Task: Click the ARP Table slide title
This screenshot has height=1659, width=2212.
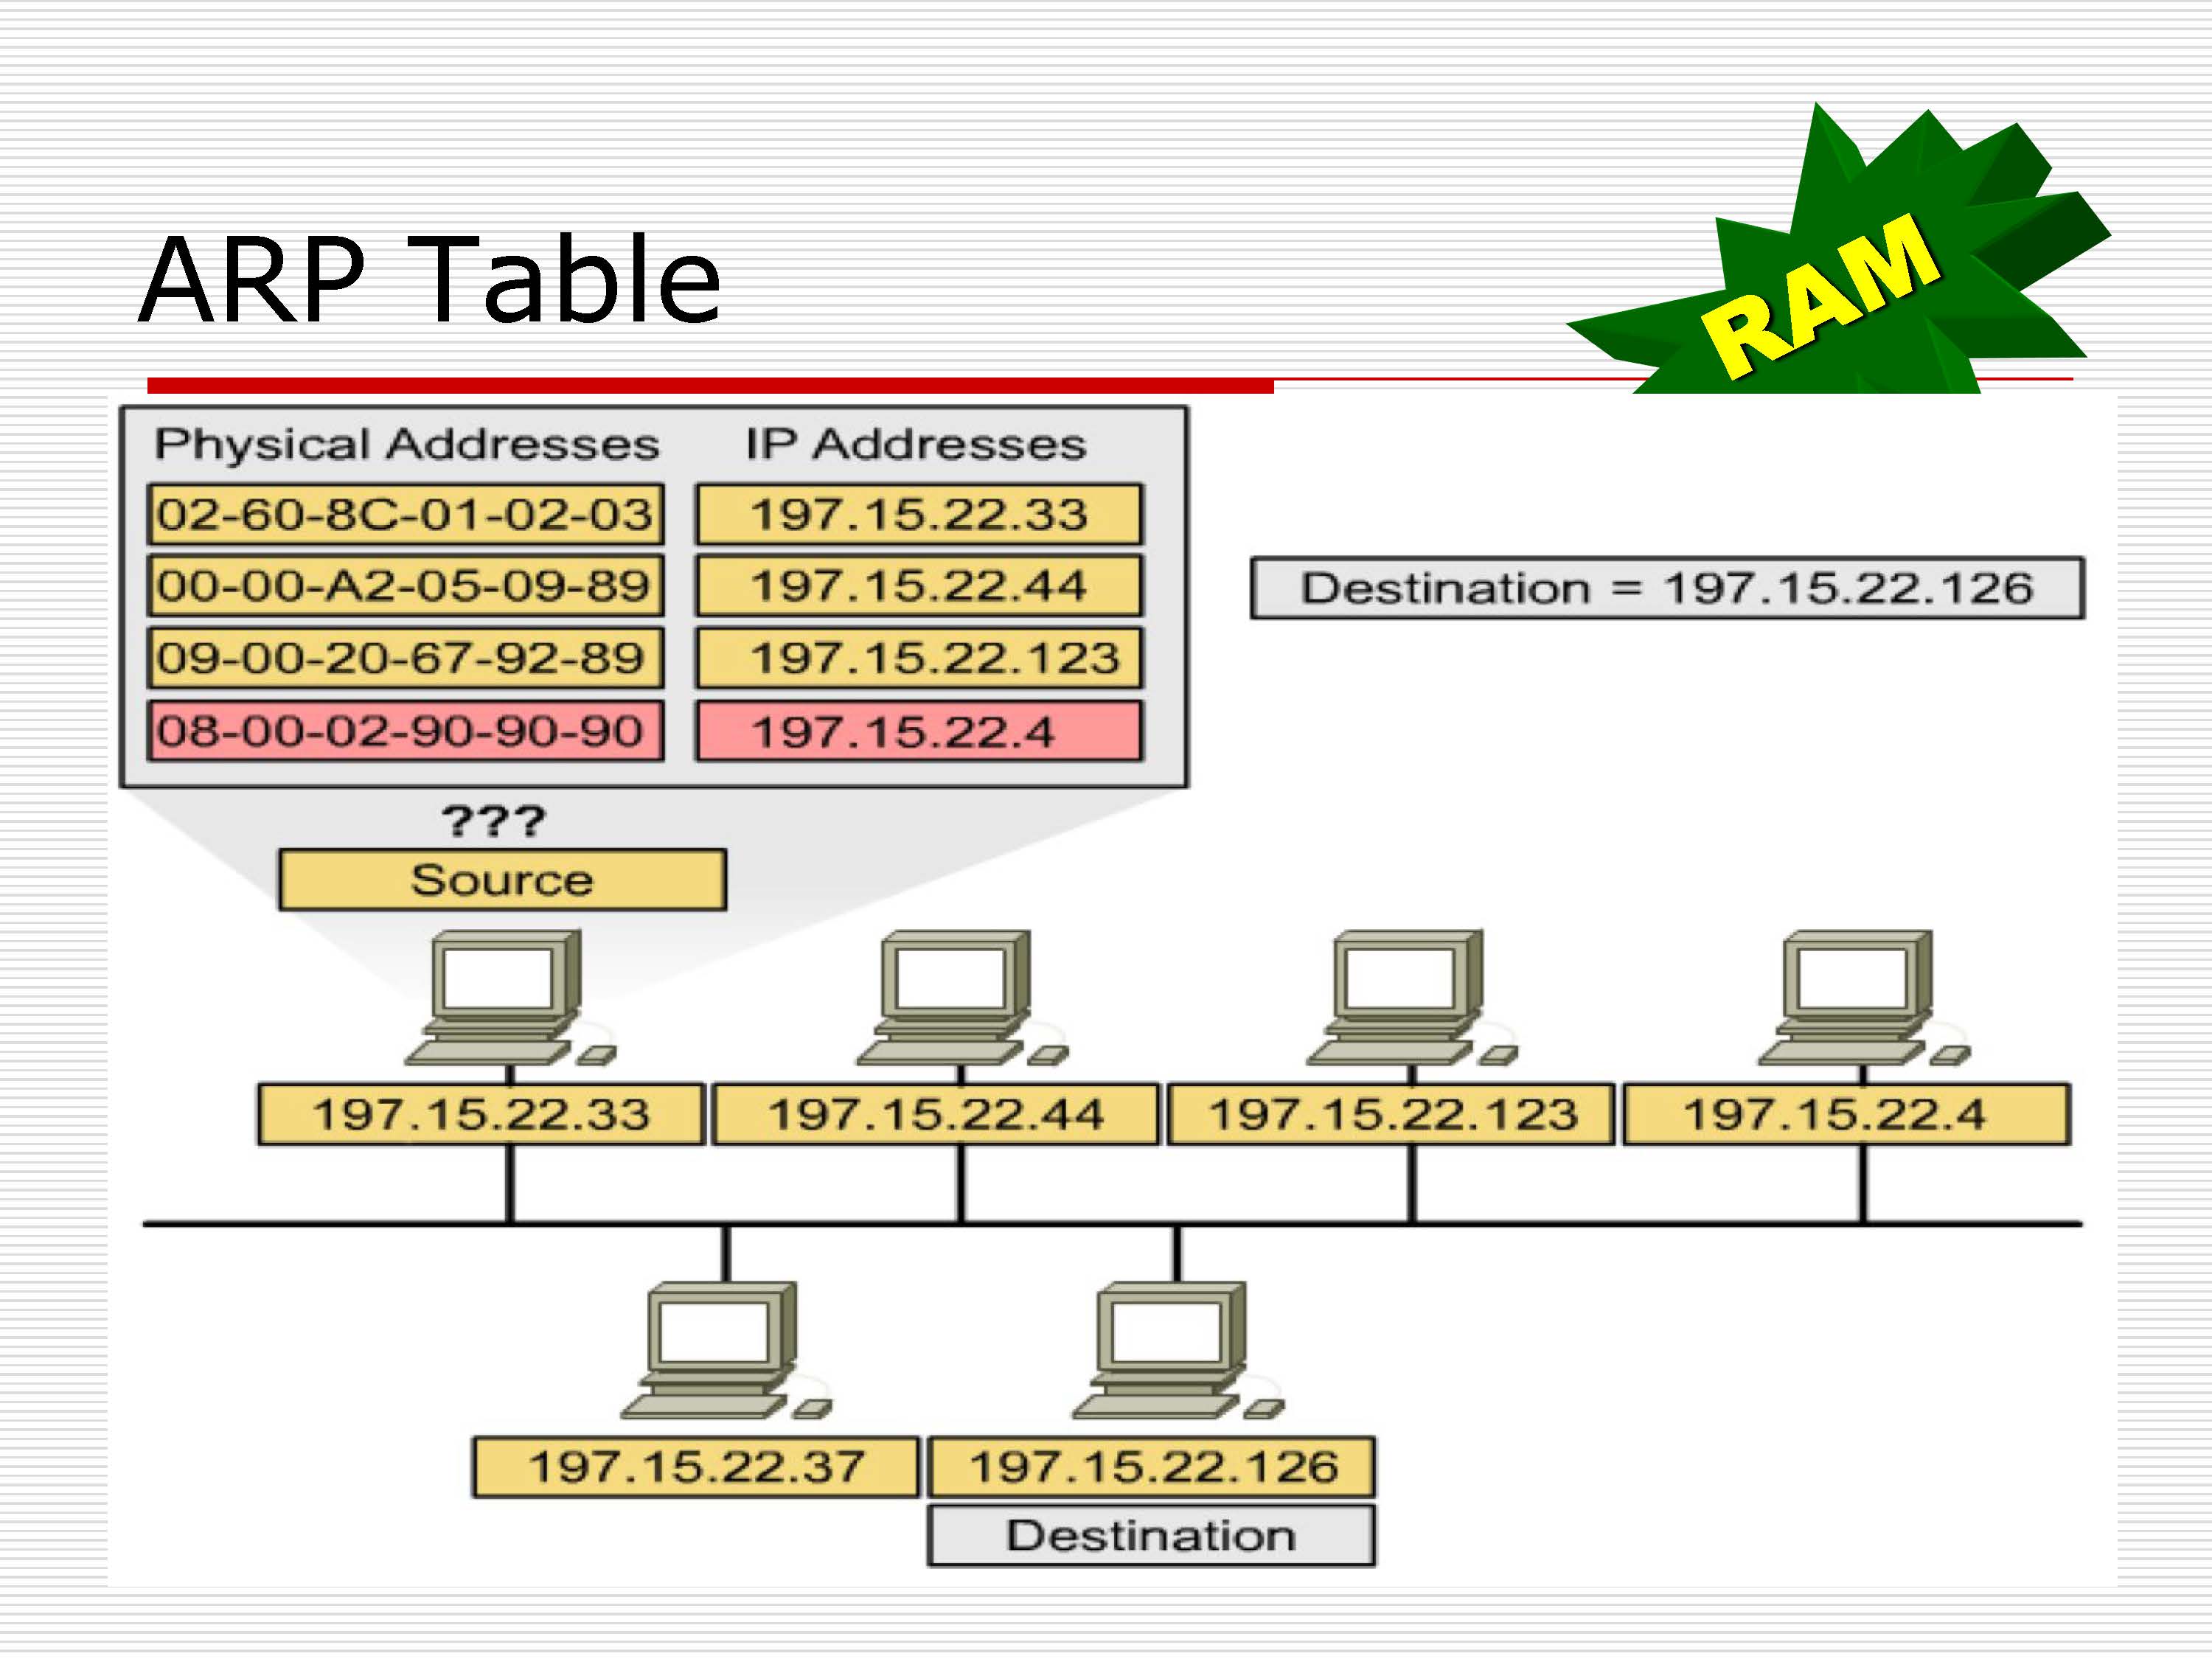Action: click(x=430, y=280)
